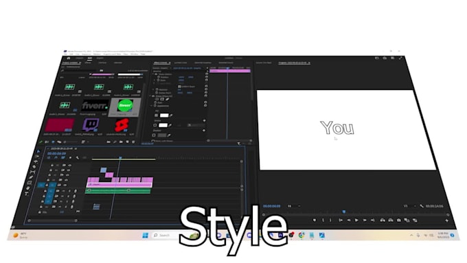Select the Type tool
467x263 pixels.
pos(27,194)
